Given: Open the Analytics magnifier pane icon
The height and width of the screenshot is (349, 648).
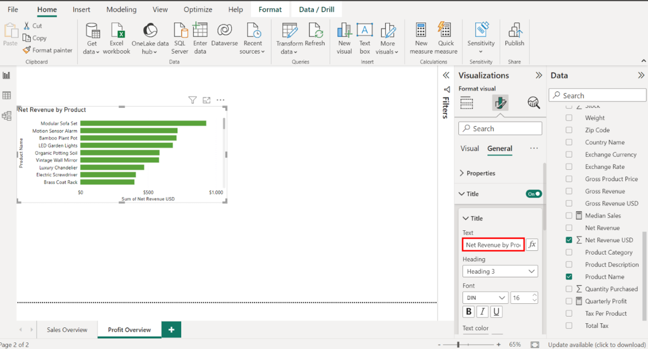Looking at the screenshot, I should [x=533, y=103].
